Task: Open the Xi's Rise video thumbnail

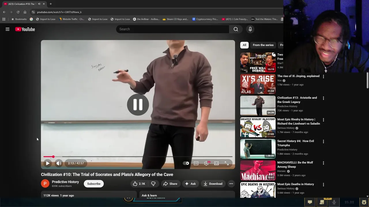Action: click(x=258, y=84)
